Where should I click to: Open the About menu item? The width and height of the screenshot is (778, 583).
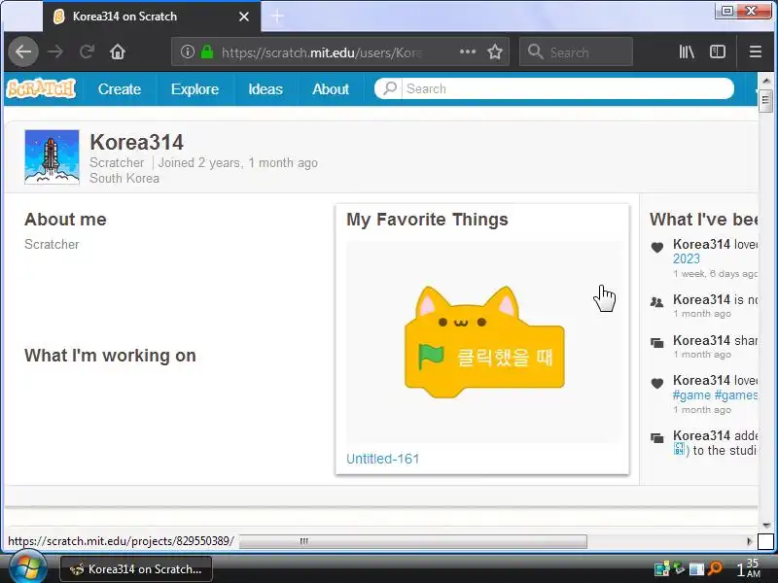click(331, 89)
